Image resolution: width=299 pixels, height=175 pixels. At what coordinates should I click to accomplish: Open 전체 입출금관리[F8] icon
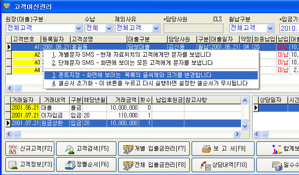(128, 165)
